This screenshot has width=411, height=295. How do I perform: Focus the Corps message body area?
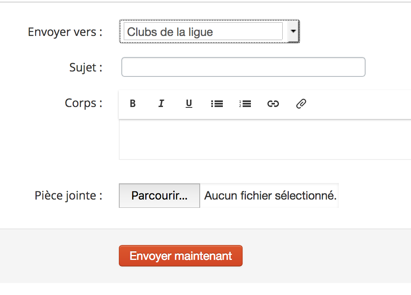(x=264, y=139)
